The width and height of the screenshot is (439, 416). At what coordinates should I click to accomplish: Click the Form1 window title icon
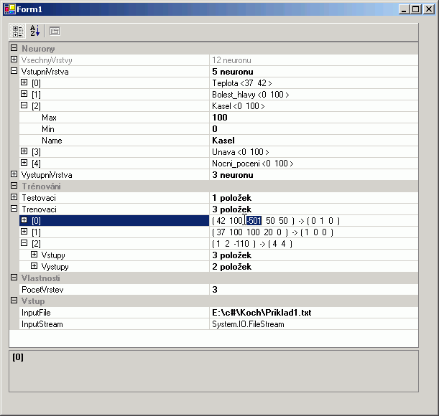[9, 9]
